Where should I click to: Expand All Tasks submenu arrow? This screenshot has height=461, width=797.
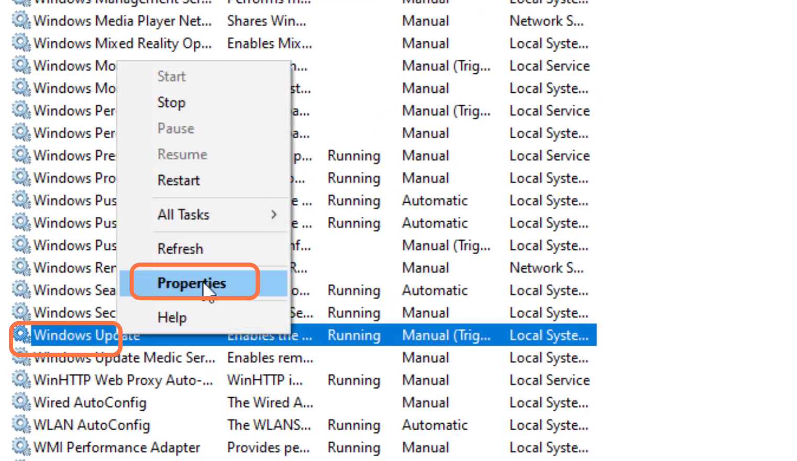274,214
